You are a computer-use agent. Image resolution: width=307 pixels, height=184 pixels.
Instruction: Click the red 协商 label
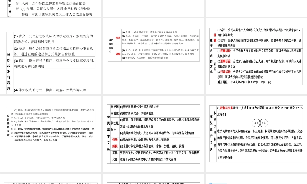(118, 38)
